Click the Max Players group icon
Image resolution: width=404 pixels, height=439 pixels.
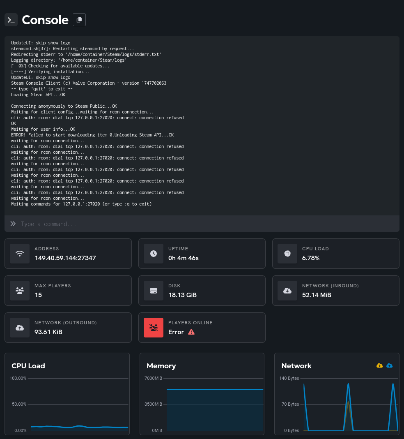pos(20,291)
